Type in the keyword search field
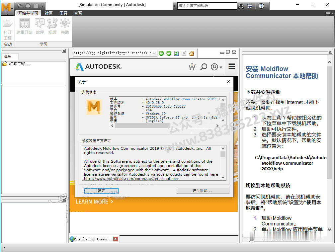This screenshot has width=335, height=252. click(x=207, y=6)
